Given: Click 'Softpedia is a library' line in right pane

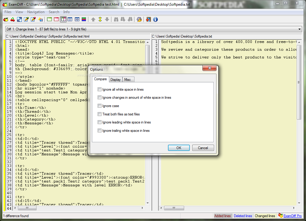Looking at the screenshot, I should 229,41.
